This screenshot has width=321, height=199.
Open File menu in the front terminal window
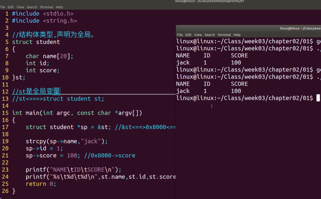pyautogui.click(x=180, y=35)
